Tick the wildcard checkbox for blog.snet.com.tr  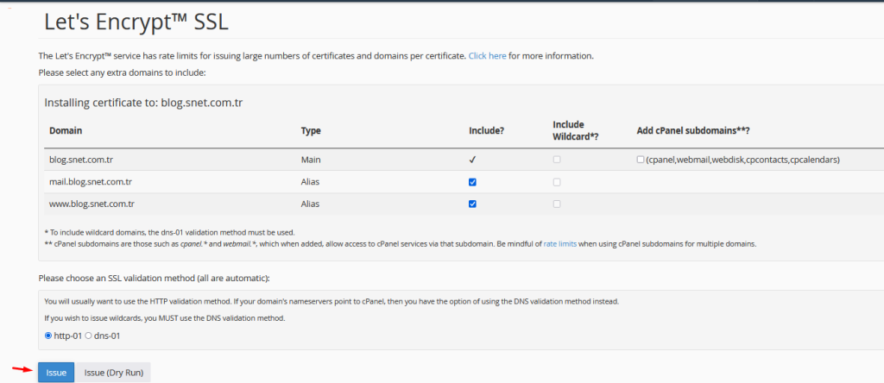click(557, 160)
